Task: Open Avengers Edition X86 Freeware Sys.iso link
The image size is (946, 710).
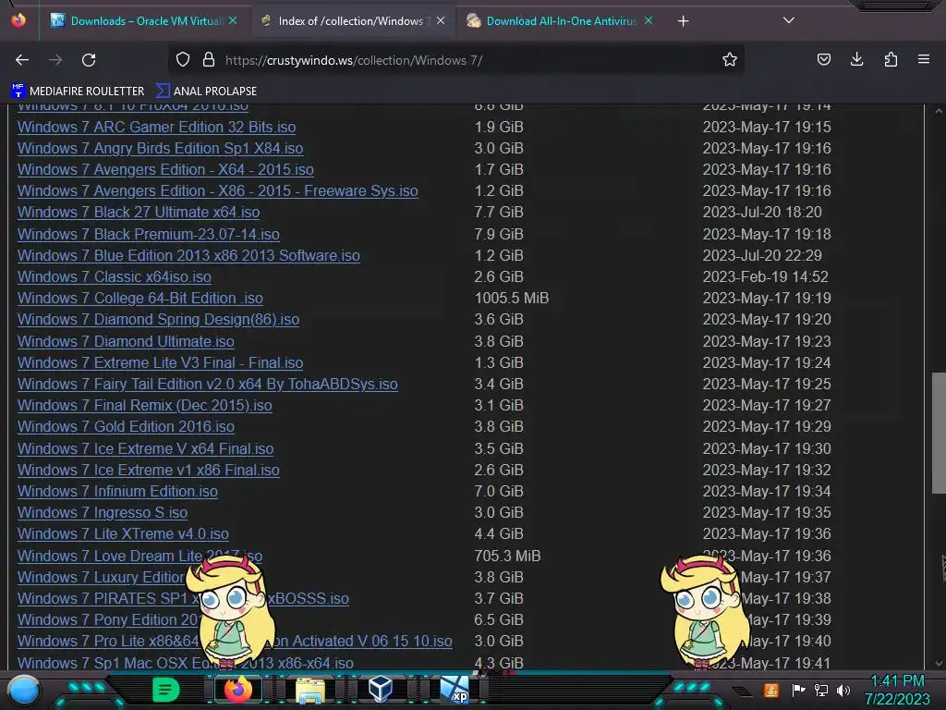Action: [x=217, y=190]
